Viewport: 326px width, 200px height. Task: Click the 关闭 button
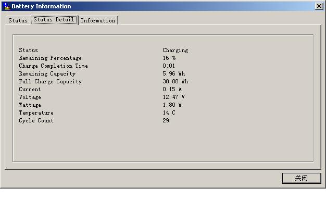tap(302, 178)
